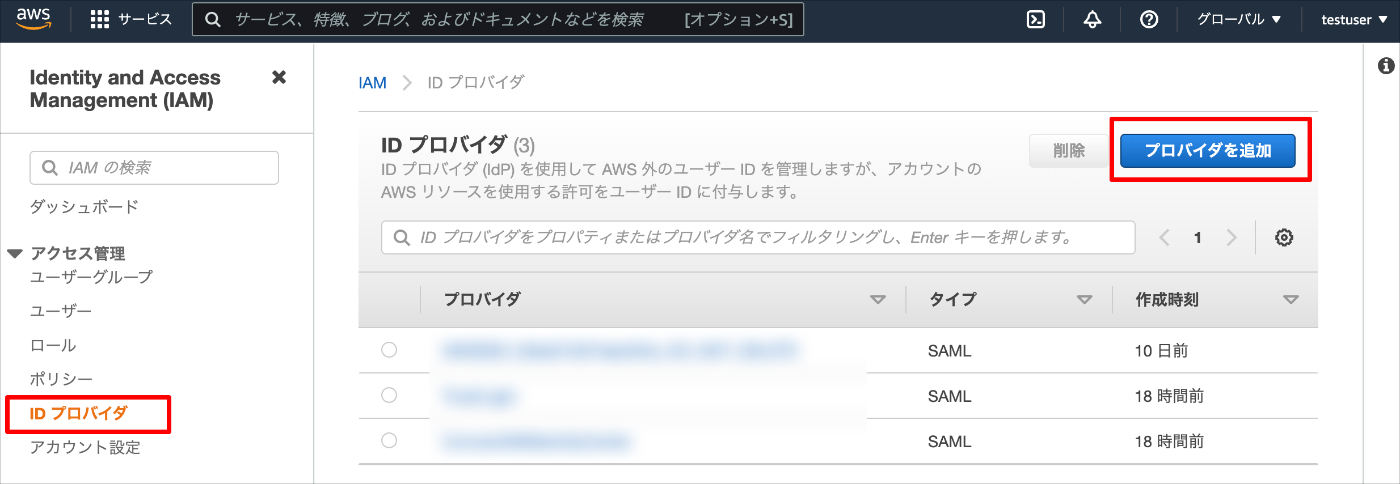Viewport: 1400px width, 484px height.
Task: Select the second SAML provider radio button
Action: coord(389,395)
